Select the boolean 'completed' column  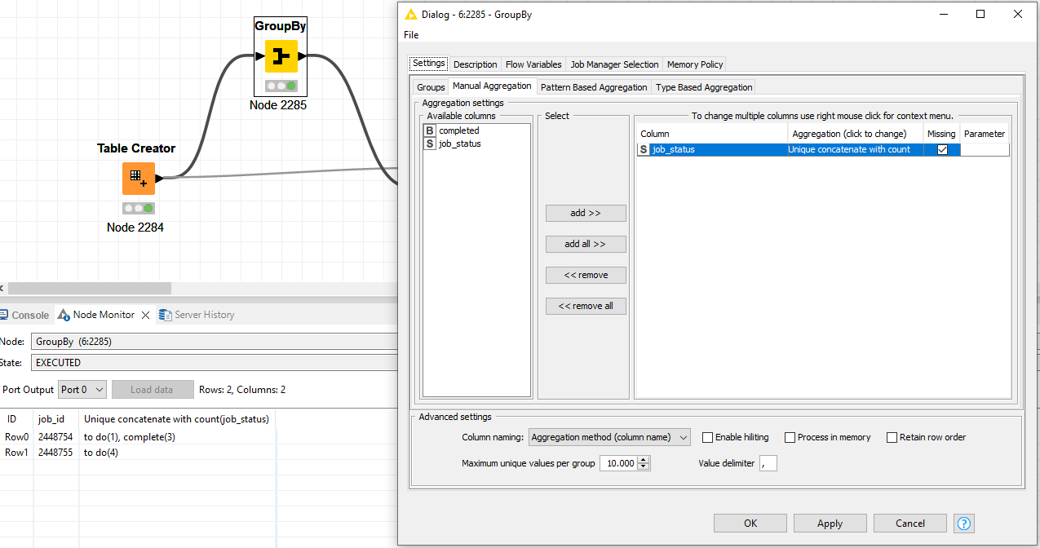pyautogui.click(x=458, y=130)
